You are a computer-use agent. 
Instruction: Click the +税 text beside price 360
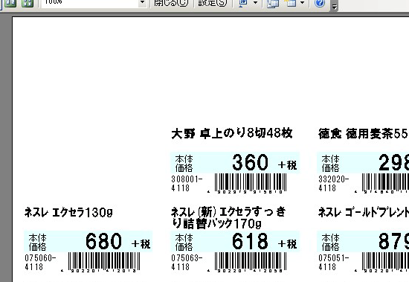click(x=288, y=165)
